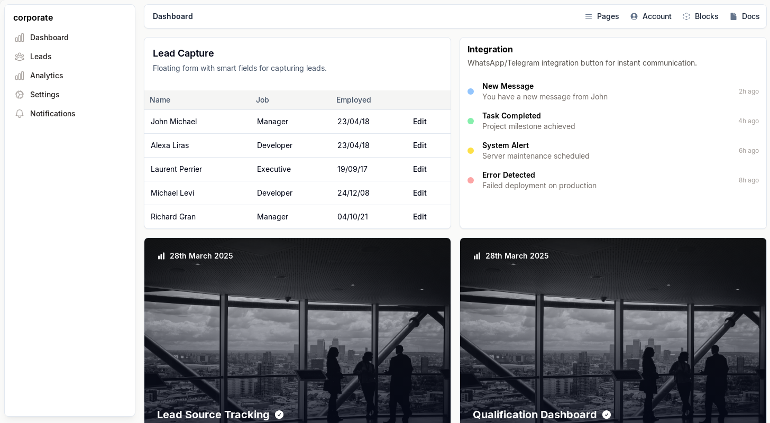Screen dimensions: 770x423
Task: Open the Pages menu
Action: [602, 16]
